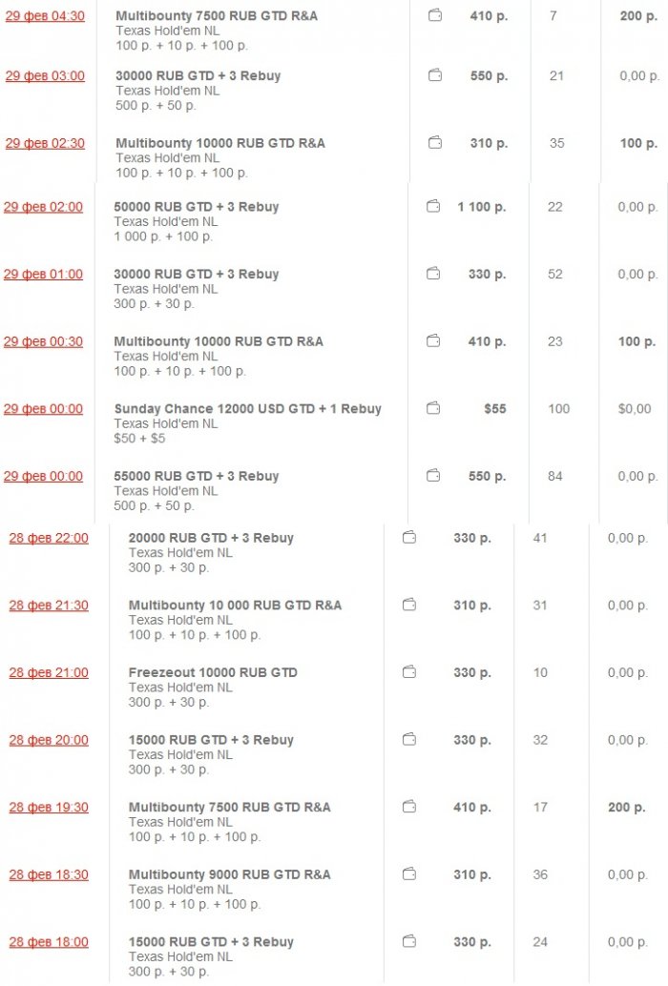Click wallet icon in Freezeout 10000 RUB row
The image size is (668, 986).
point(409,672)
